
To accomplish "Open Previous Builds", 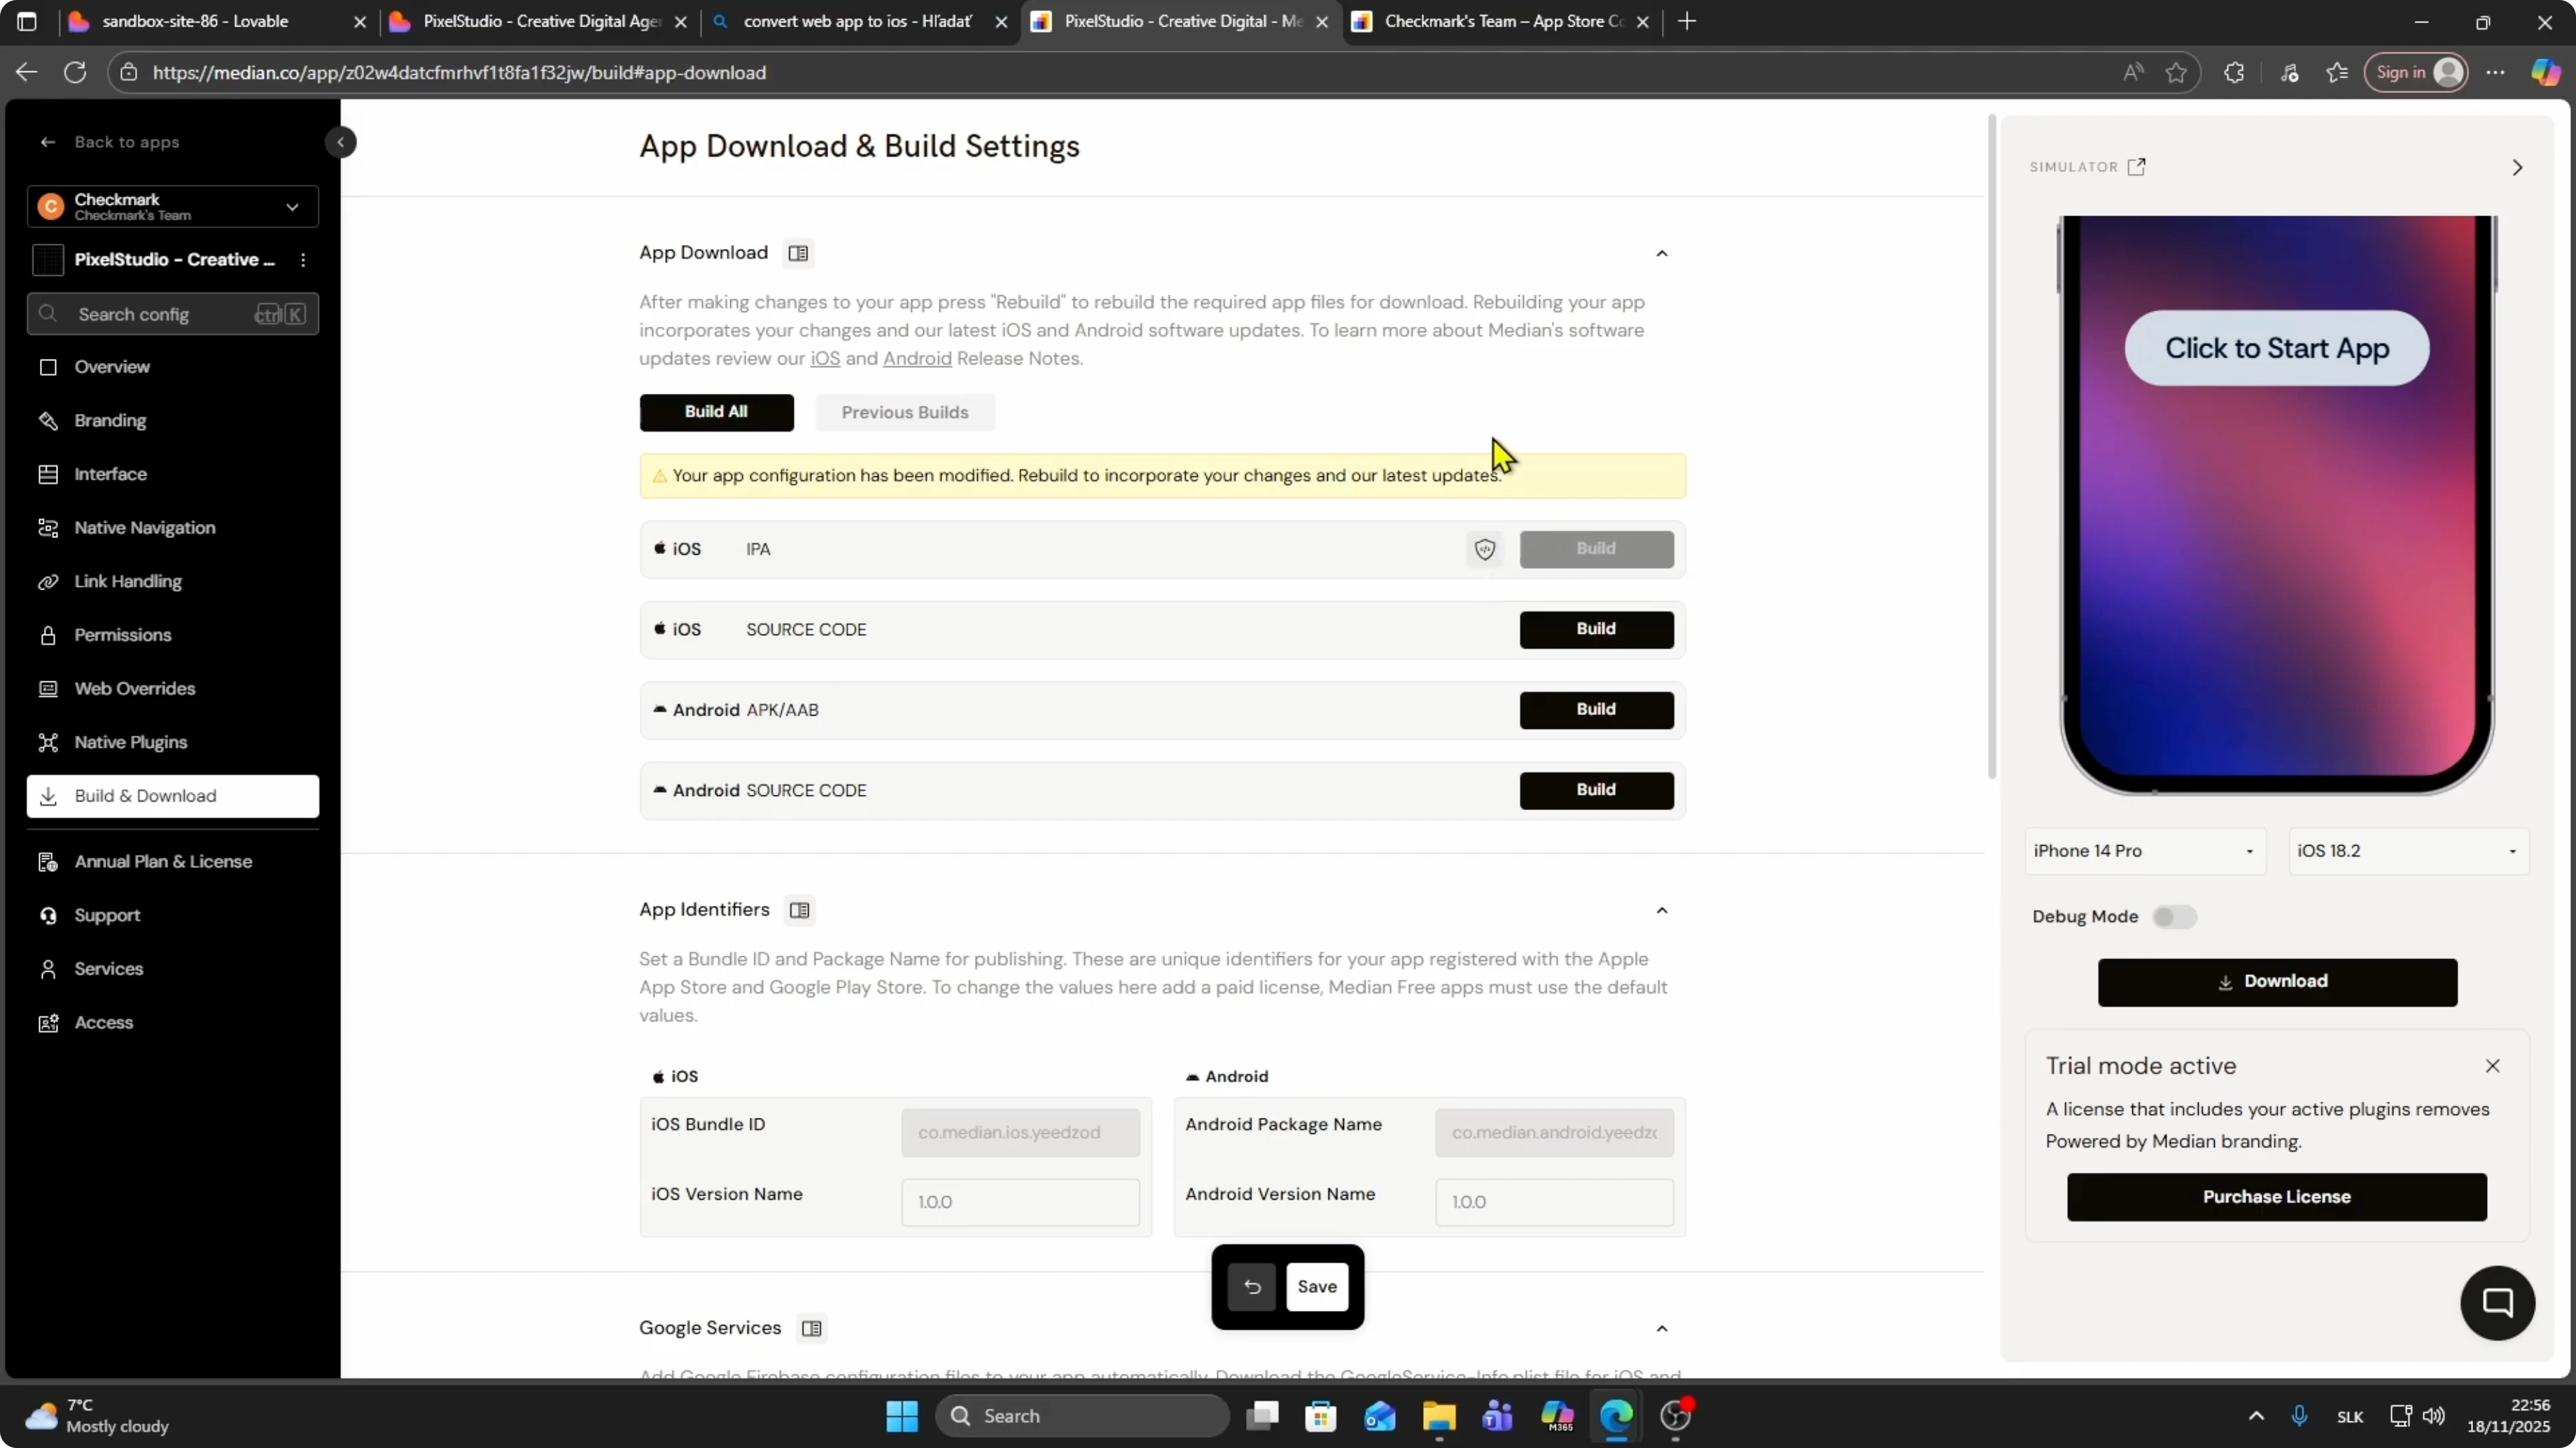I will 905,413.
